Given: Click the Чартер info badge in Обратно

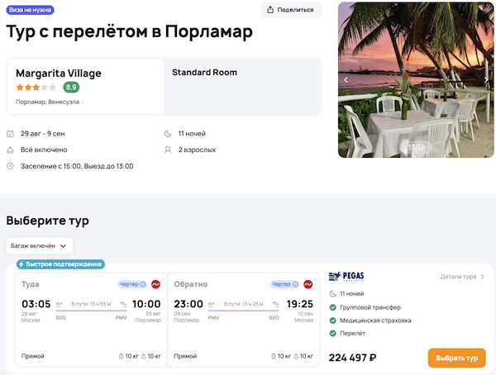Looking at the screenshot, I should (286, 284).
